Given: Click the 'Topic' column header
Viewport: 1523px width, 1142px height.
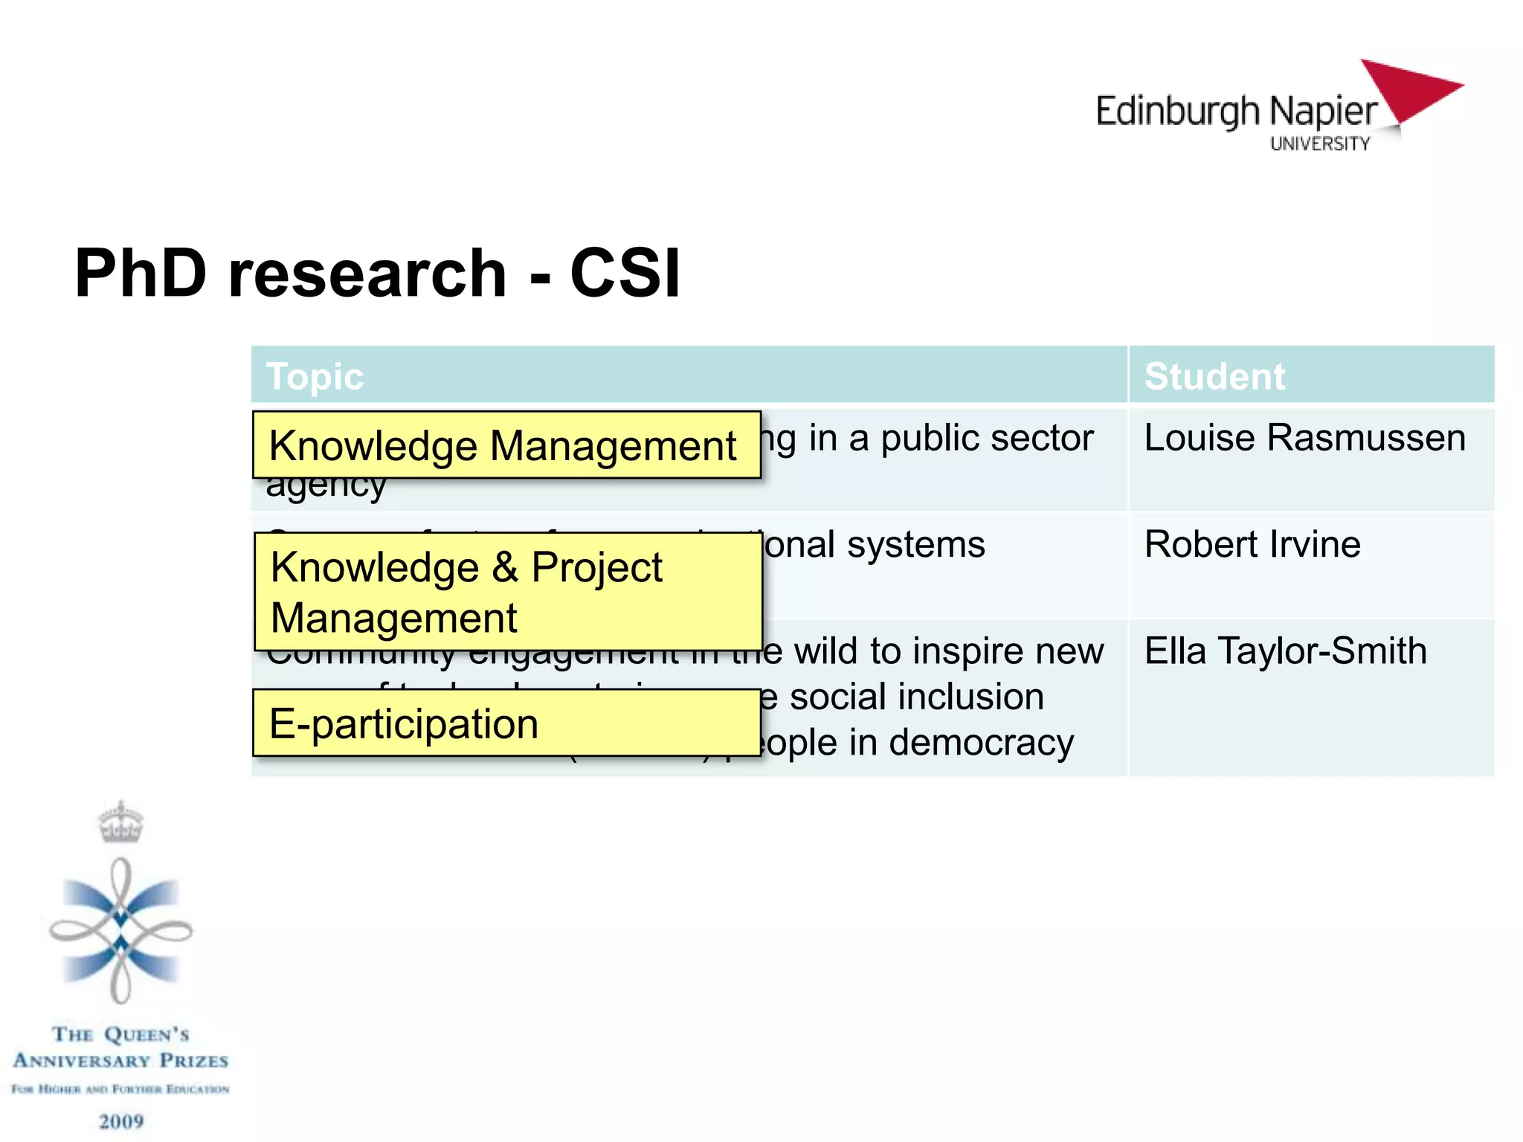Looking at the screenshot, I should coord(689,375).
